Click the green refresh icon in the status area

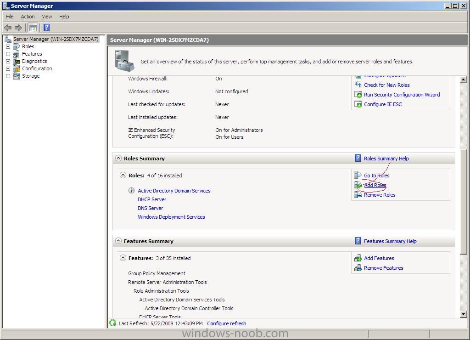click(x=113, y=323)
